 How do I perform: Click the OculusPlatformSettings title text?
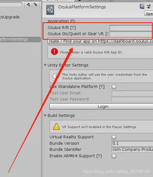pyautogui.click(x=82, y=7)
